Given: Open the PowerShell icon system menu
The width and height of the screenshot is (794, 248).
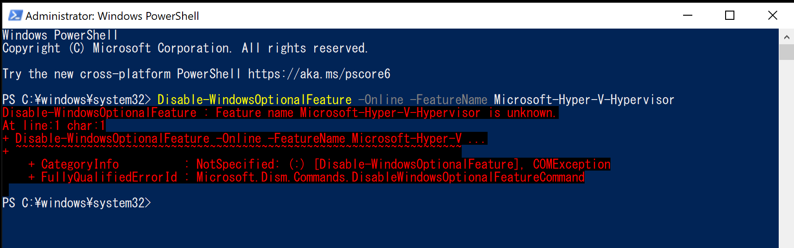Looking at the screenshot, I should [x=15, y=16].
